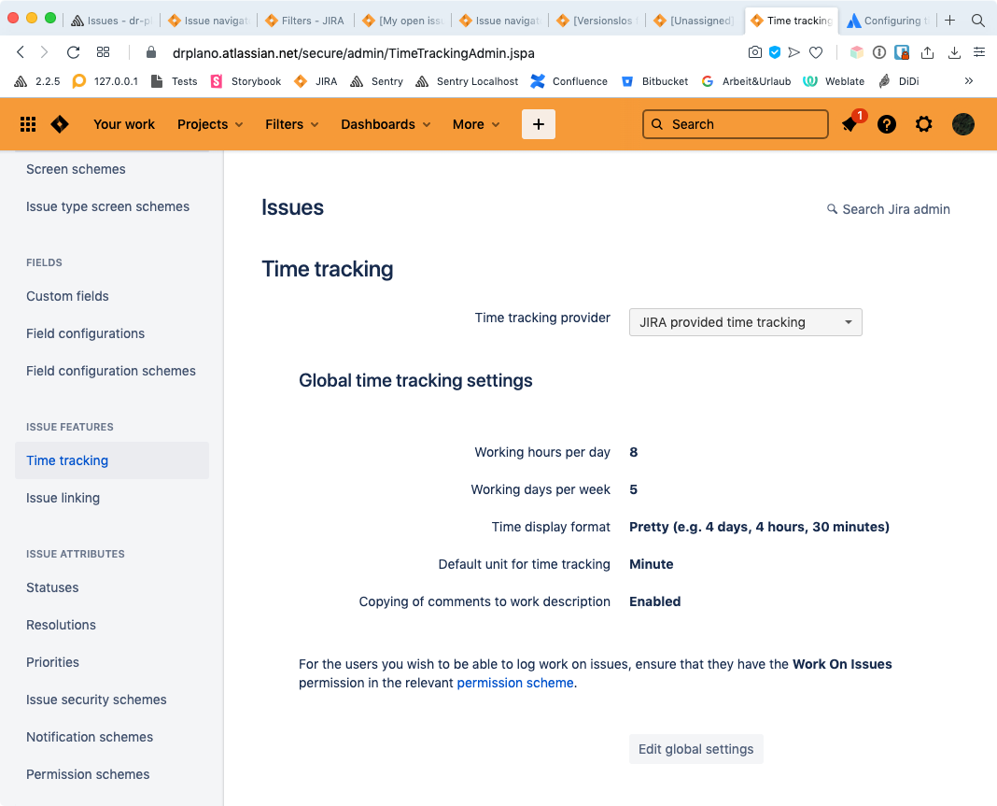
Task: Open the Storybook bookmark
Action: [246, 81]
